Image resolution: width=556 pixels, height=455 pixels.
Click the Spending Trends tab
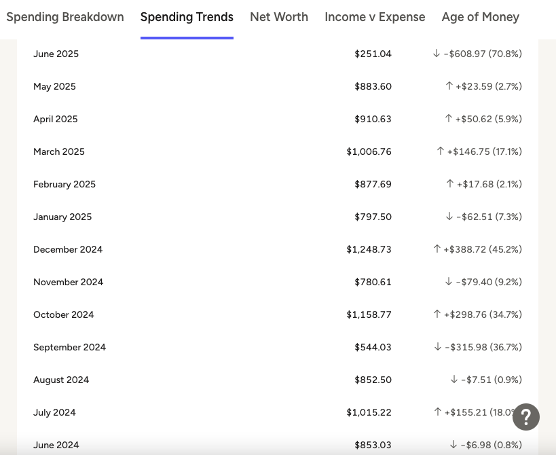point(187,17)
